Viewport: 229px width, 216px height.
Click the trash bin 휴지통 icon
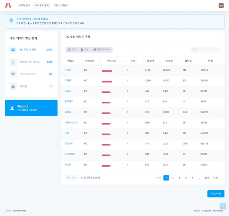click(x=13, y=86)
